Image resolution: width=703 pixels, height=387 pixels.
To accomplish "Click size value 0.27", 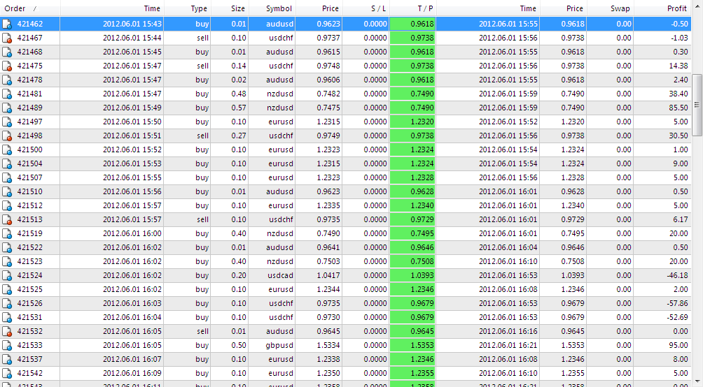I will [x=239, y=136].
